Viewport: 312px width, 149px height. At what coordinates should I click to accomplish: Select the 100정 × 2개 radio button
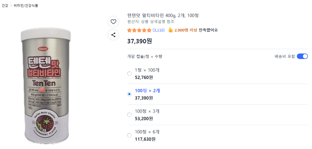click(x=129, y=94)
